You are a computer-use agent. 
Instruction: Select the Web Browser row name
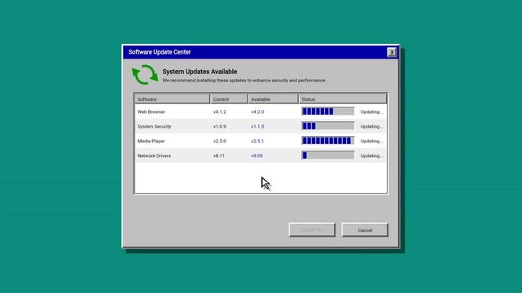click(151, 112)
